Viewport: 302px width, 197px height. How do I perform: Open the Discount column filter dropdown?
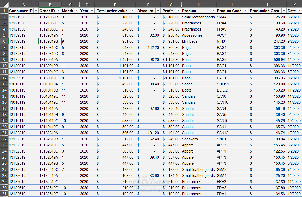[158, 11]
